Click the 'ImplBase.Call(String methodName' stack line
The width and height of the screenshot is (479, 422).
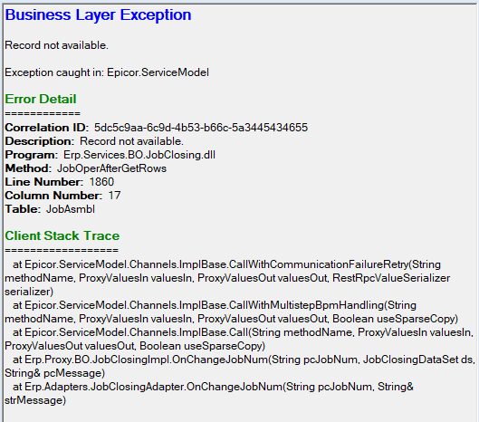[x=244, y=332]
